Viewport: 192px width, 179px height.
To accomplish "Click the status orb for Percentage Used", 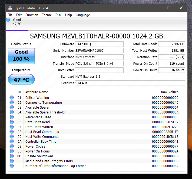I will [12, 117].
